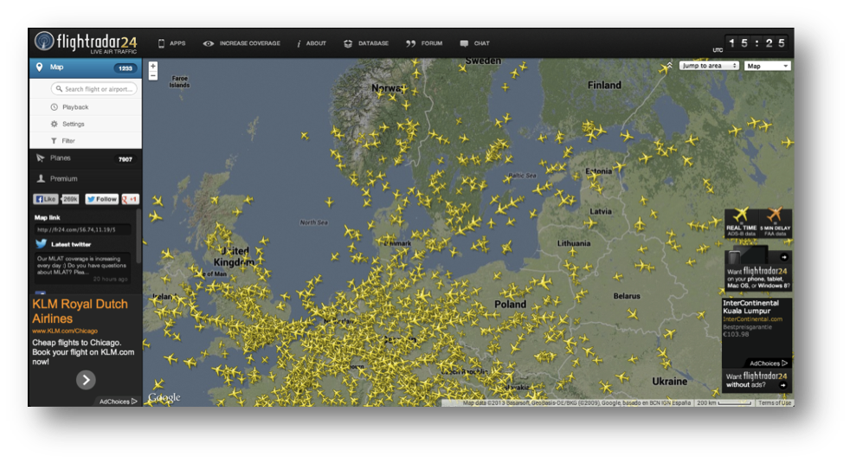The image size is (850, 463).
Task: Click the Facebook Like button
Action: tap(46, 199)
